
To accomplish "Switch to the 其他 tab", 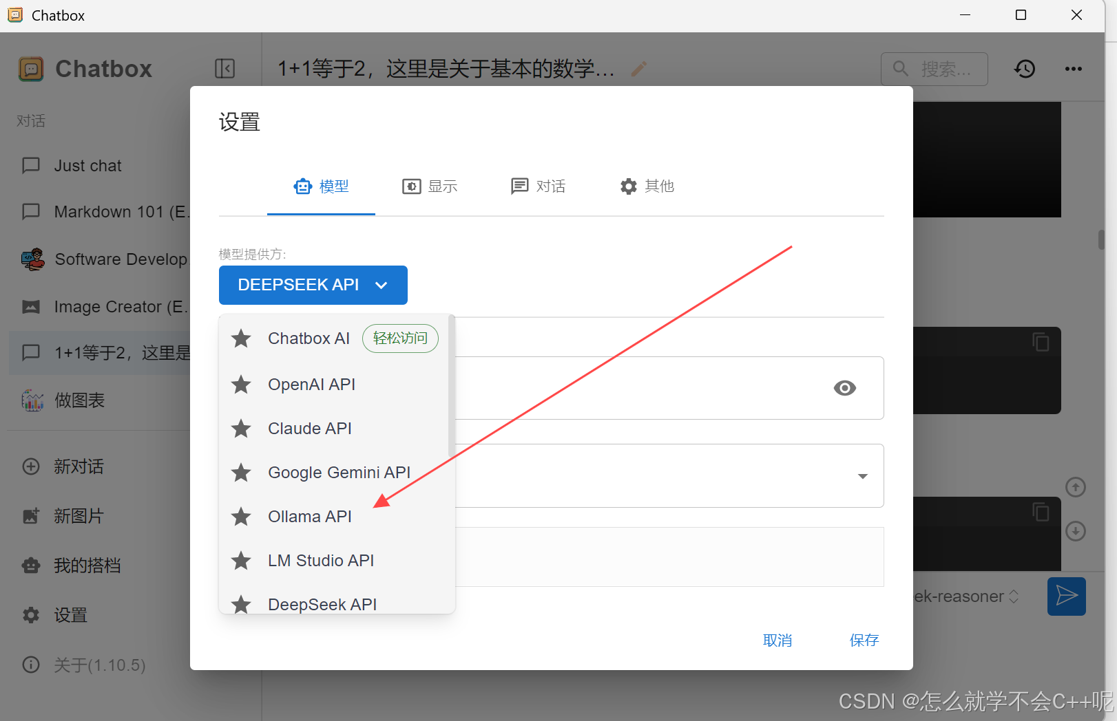I will click(x=647, y=186).
